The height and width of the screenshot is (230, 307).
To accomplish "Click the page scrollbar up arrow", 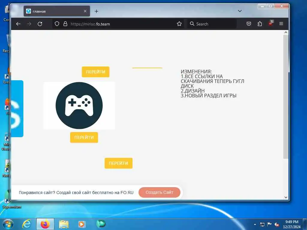I will pos(286,32).
